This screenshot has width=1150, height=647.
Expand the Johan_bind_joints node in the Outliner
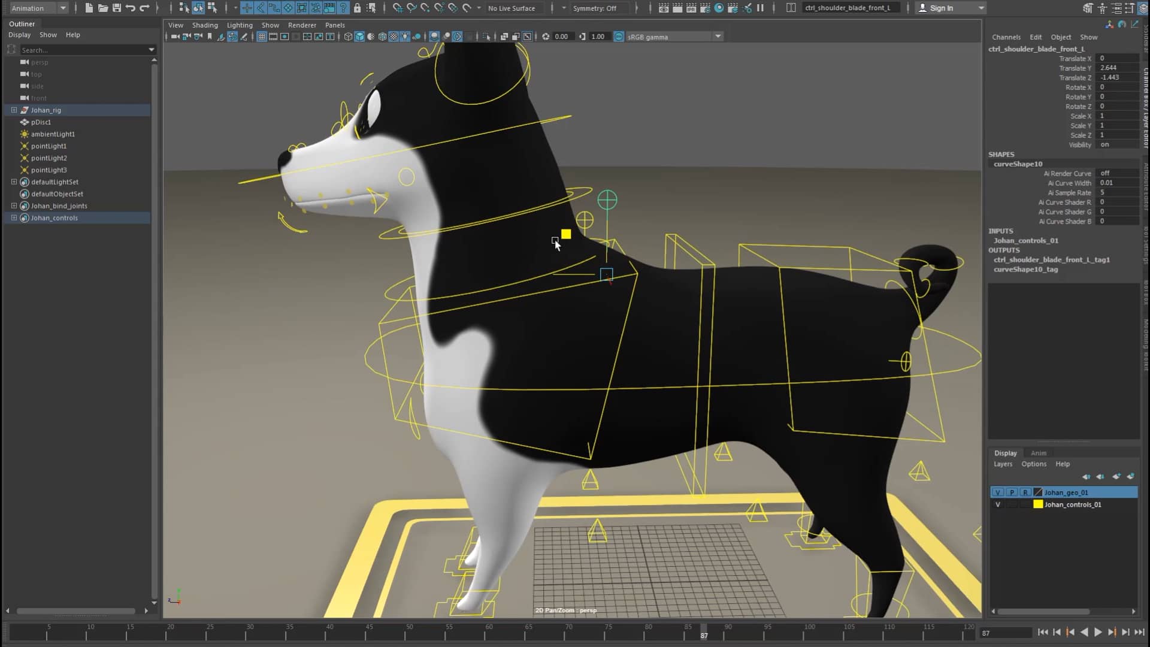pyautogui.click(x=14, y=205)
